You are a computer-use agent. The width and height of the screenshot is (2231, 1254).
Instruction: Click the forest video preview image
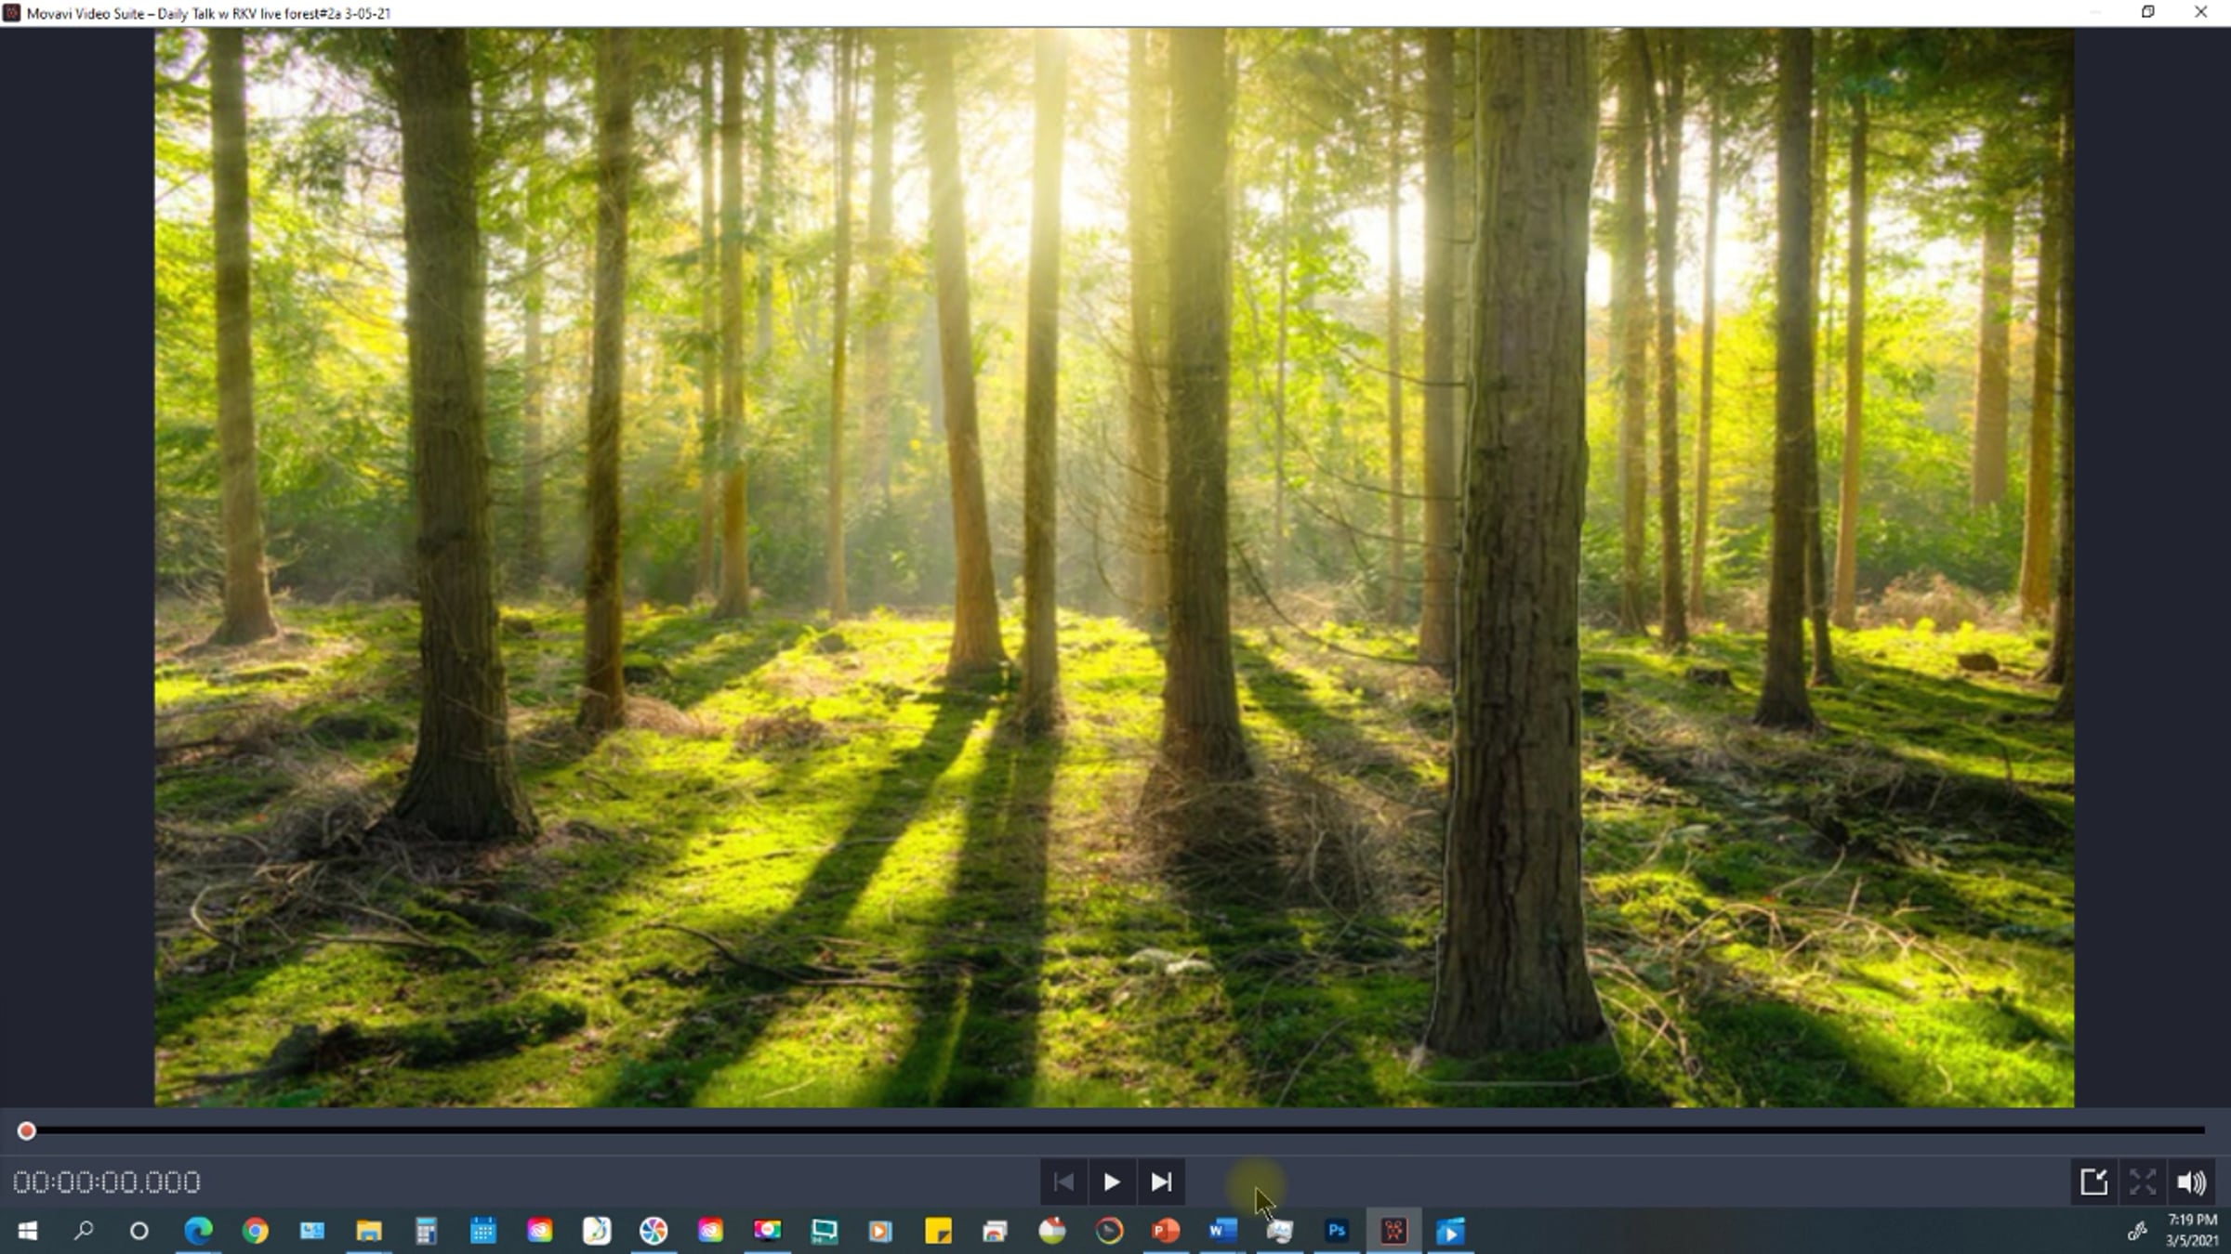1114,567
